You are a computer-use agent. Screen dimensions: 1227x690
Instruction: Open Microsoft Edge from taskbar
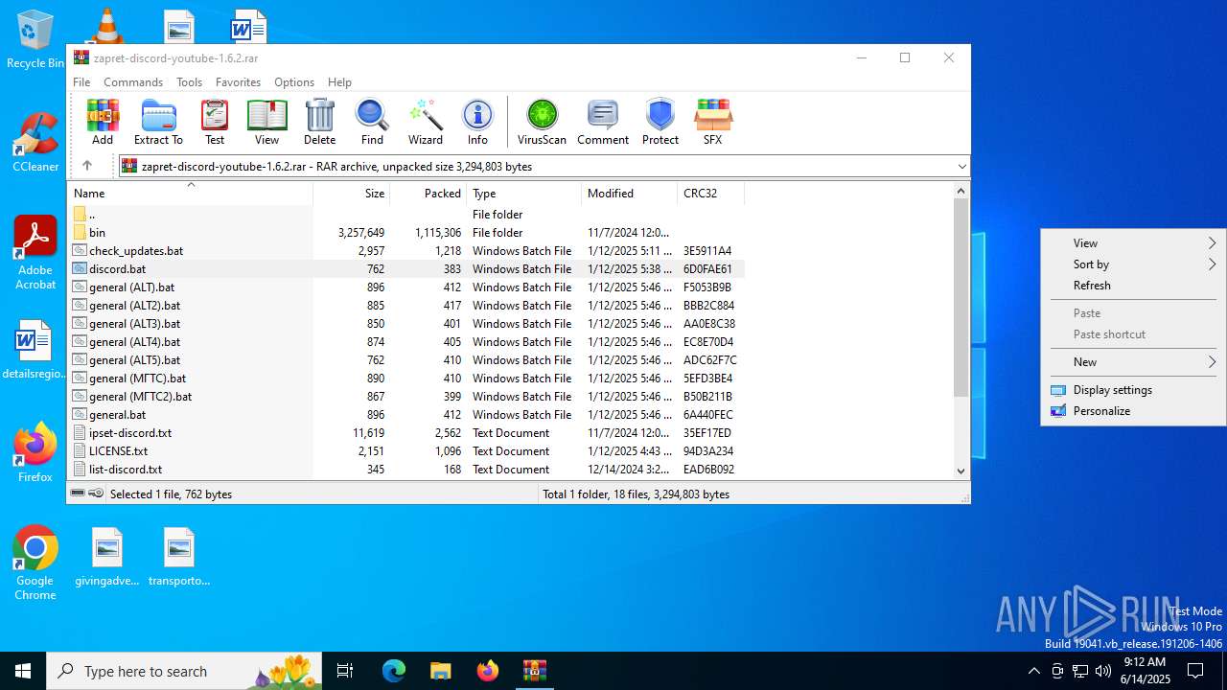click(x=394, y=671)
